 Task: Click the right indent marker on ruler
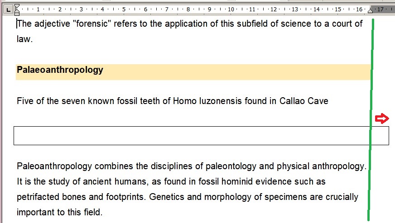(x=371, y=10)
